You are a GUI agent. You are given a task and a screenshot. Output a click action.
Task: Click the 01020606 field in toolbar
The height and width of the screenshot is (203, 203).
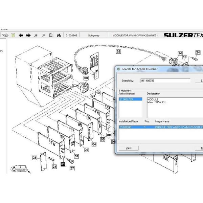point(72,35)
